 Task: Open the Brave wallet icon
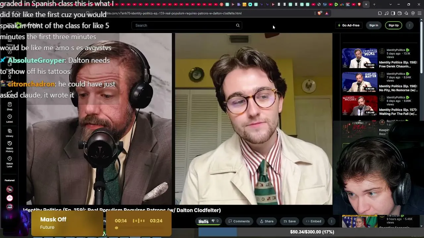tap(399, 13)
